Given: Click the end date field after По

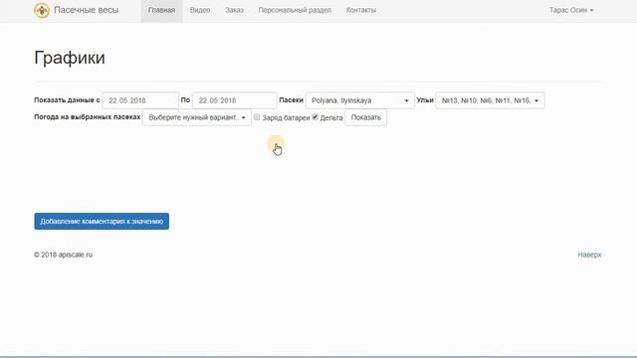Looking at the screenshot, I should tap(235, 100).
